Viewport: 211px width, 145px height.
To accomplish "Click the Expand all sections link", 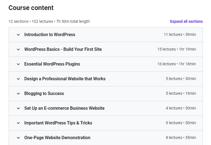I will click(186, 21).
